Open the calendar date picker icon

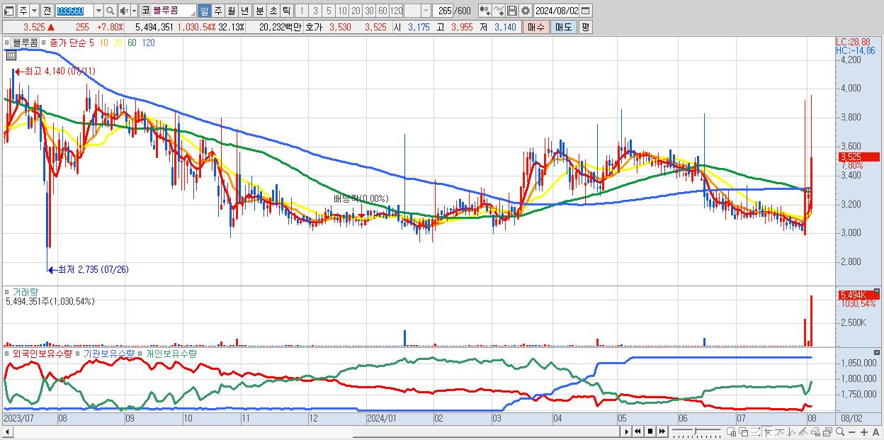[585, 11]
